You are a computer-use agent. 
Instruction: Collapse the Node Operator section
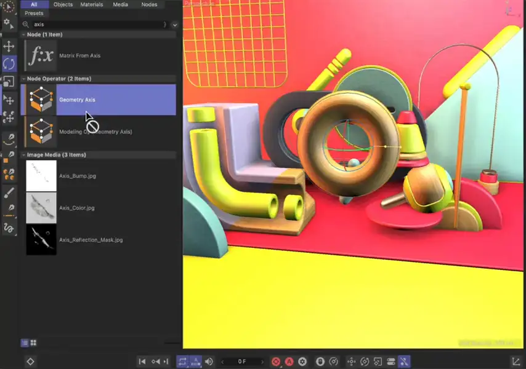coord(23,79)
